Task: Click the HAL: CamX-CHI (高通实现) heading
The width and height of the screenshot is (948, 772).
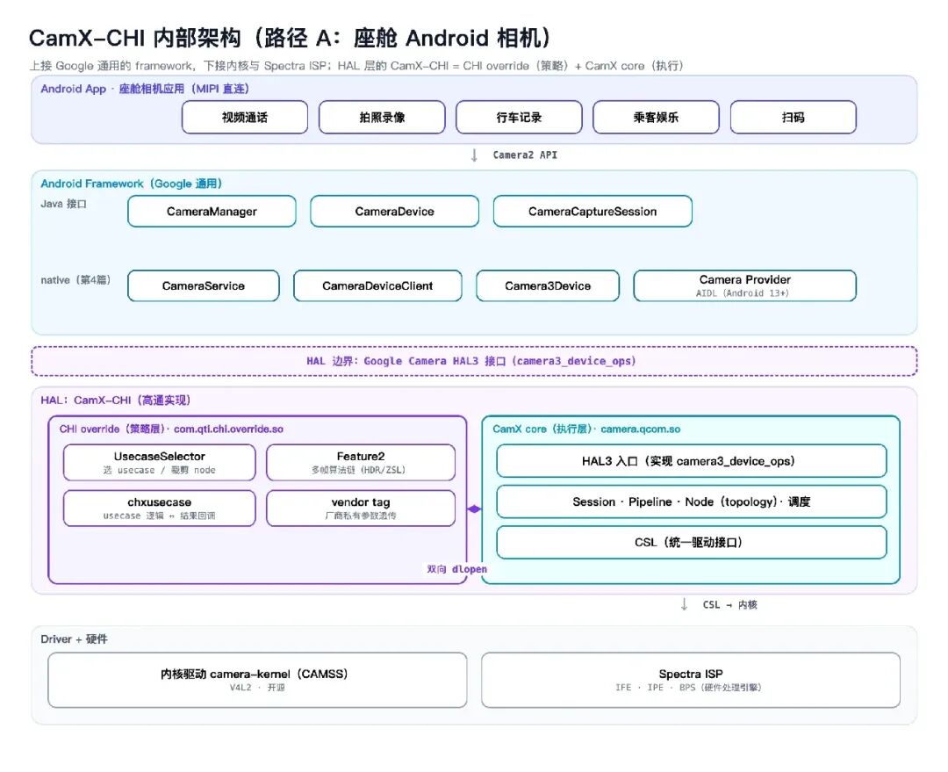Action: click(116, 400)
